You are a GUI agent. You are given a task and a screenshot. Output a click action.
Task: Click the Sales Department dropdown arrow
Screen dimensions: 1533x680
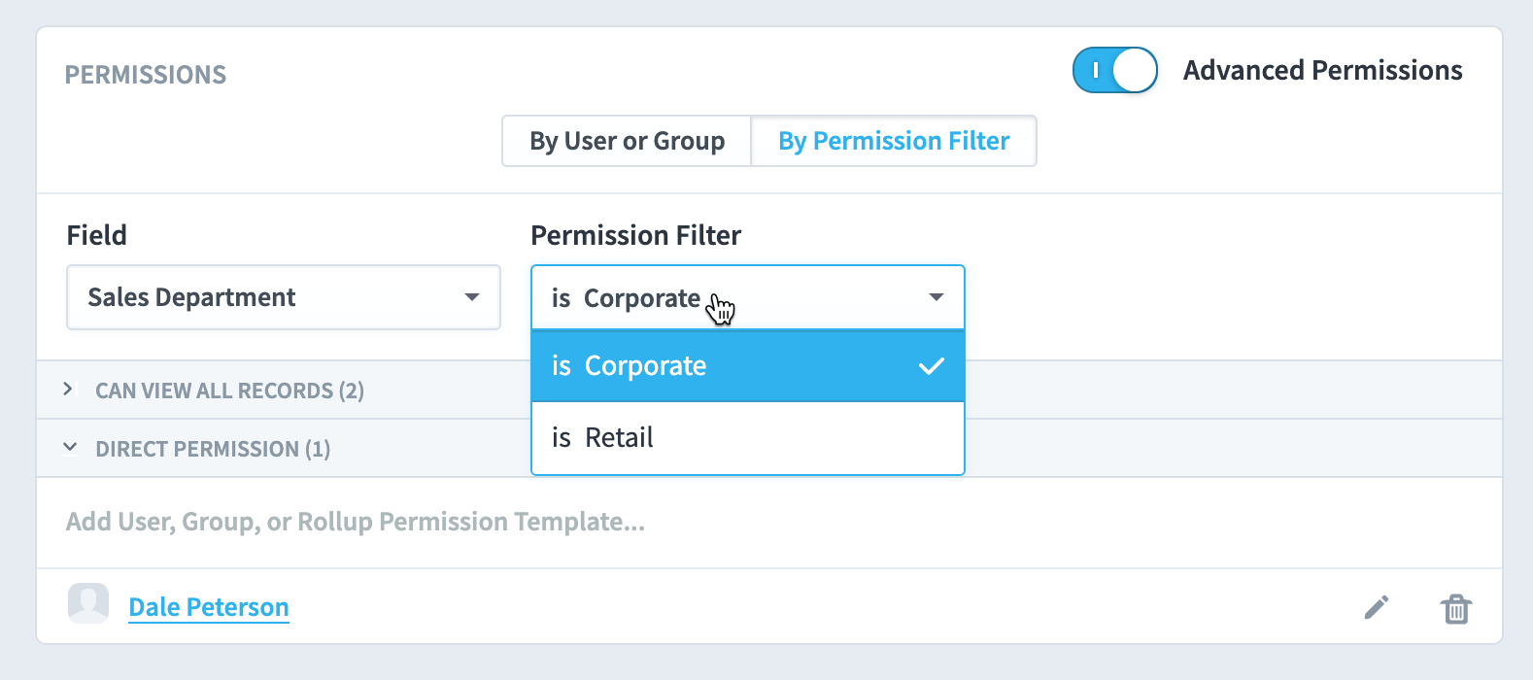[x=472, y=297]
